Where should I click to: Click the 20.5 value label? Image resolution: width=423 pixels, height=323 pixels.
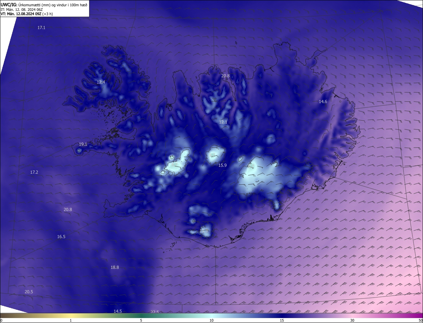tap(29, 292)
